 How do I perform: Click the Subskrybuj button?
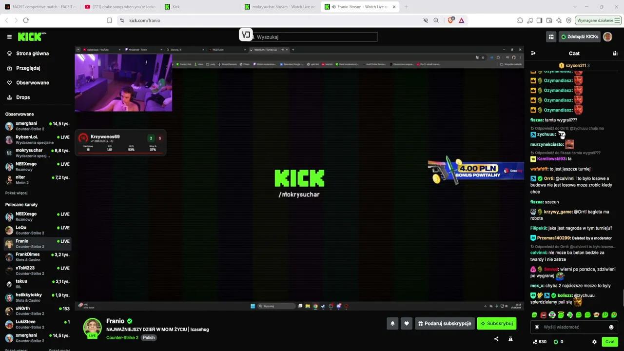pos(497,323)
